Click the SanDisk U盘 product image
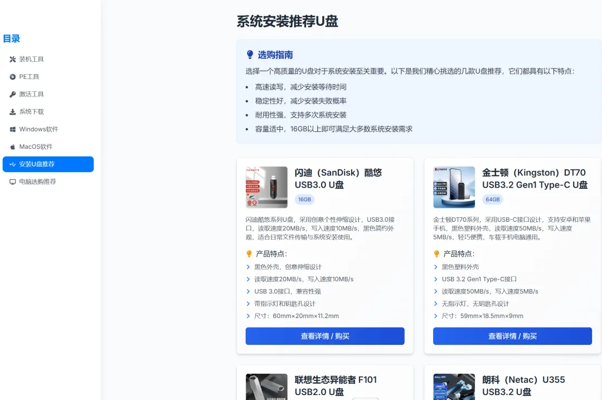This screenshot has width=602, height=400. tap(266, 187)
